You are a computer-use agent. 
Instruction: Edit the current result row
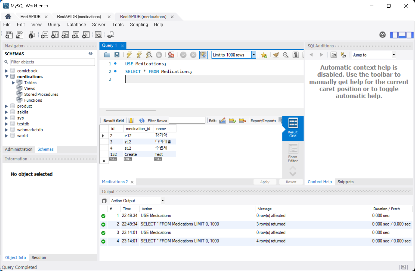point(222,120)
